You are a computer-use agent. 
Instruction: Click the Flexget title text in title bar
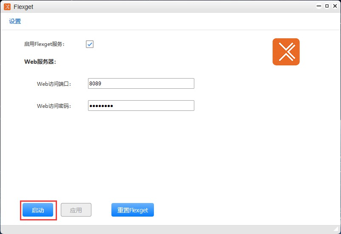tap(23, 7)
